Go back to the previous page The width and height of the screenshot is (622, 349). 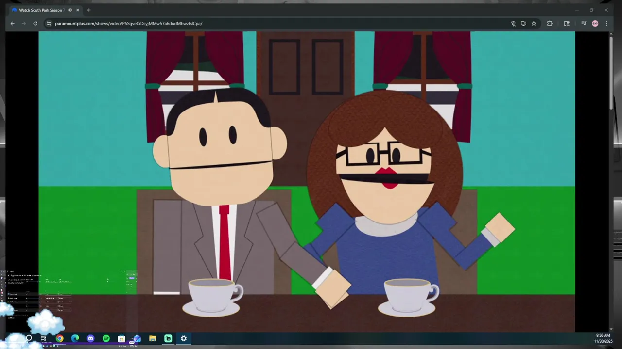tap(13, 23)
